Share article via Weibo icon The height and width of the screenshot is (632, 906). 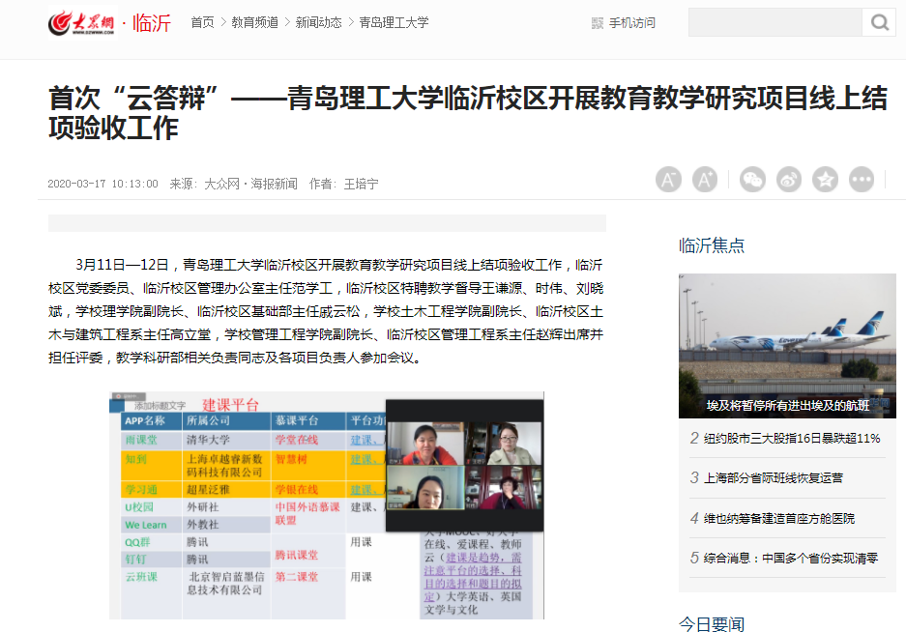(789, 180)
